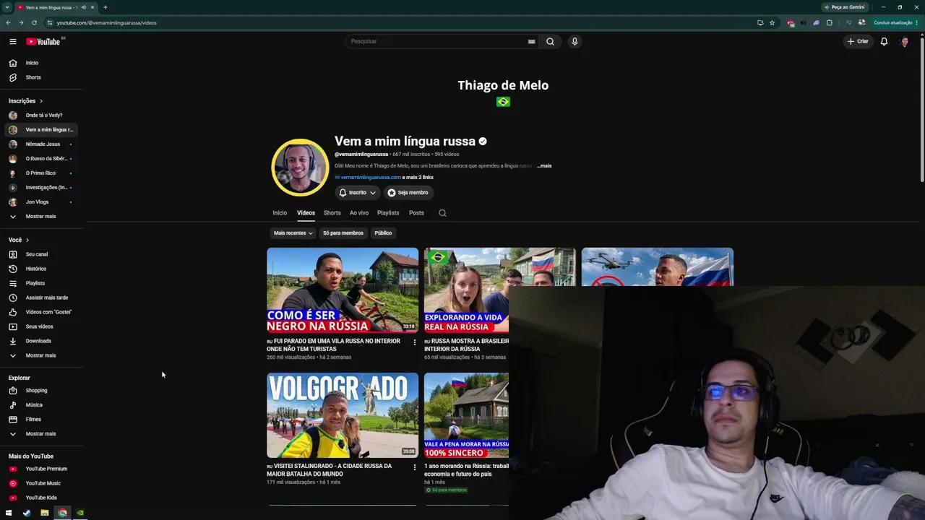925x520 pixels.
Task: Click the Criar button
Action: click(858, 41)
